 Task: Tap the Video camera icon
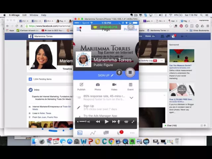(x=114, y=87)
